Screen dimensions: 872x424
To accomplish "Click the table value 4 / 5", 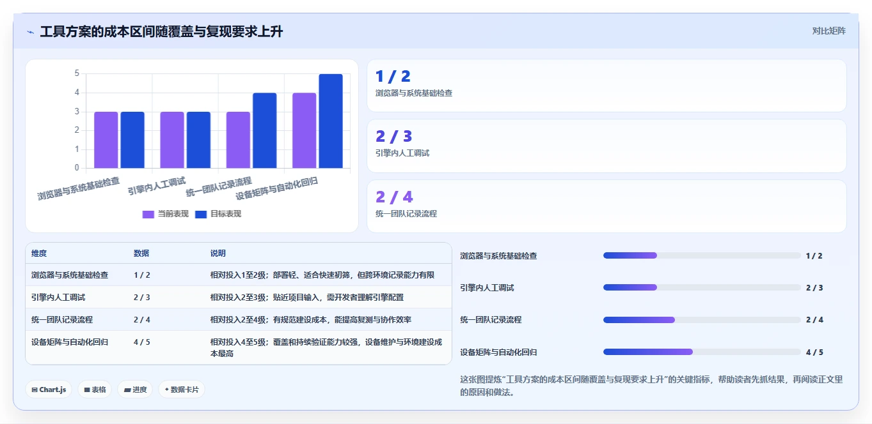I will point(142,342).
